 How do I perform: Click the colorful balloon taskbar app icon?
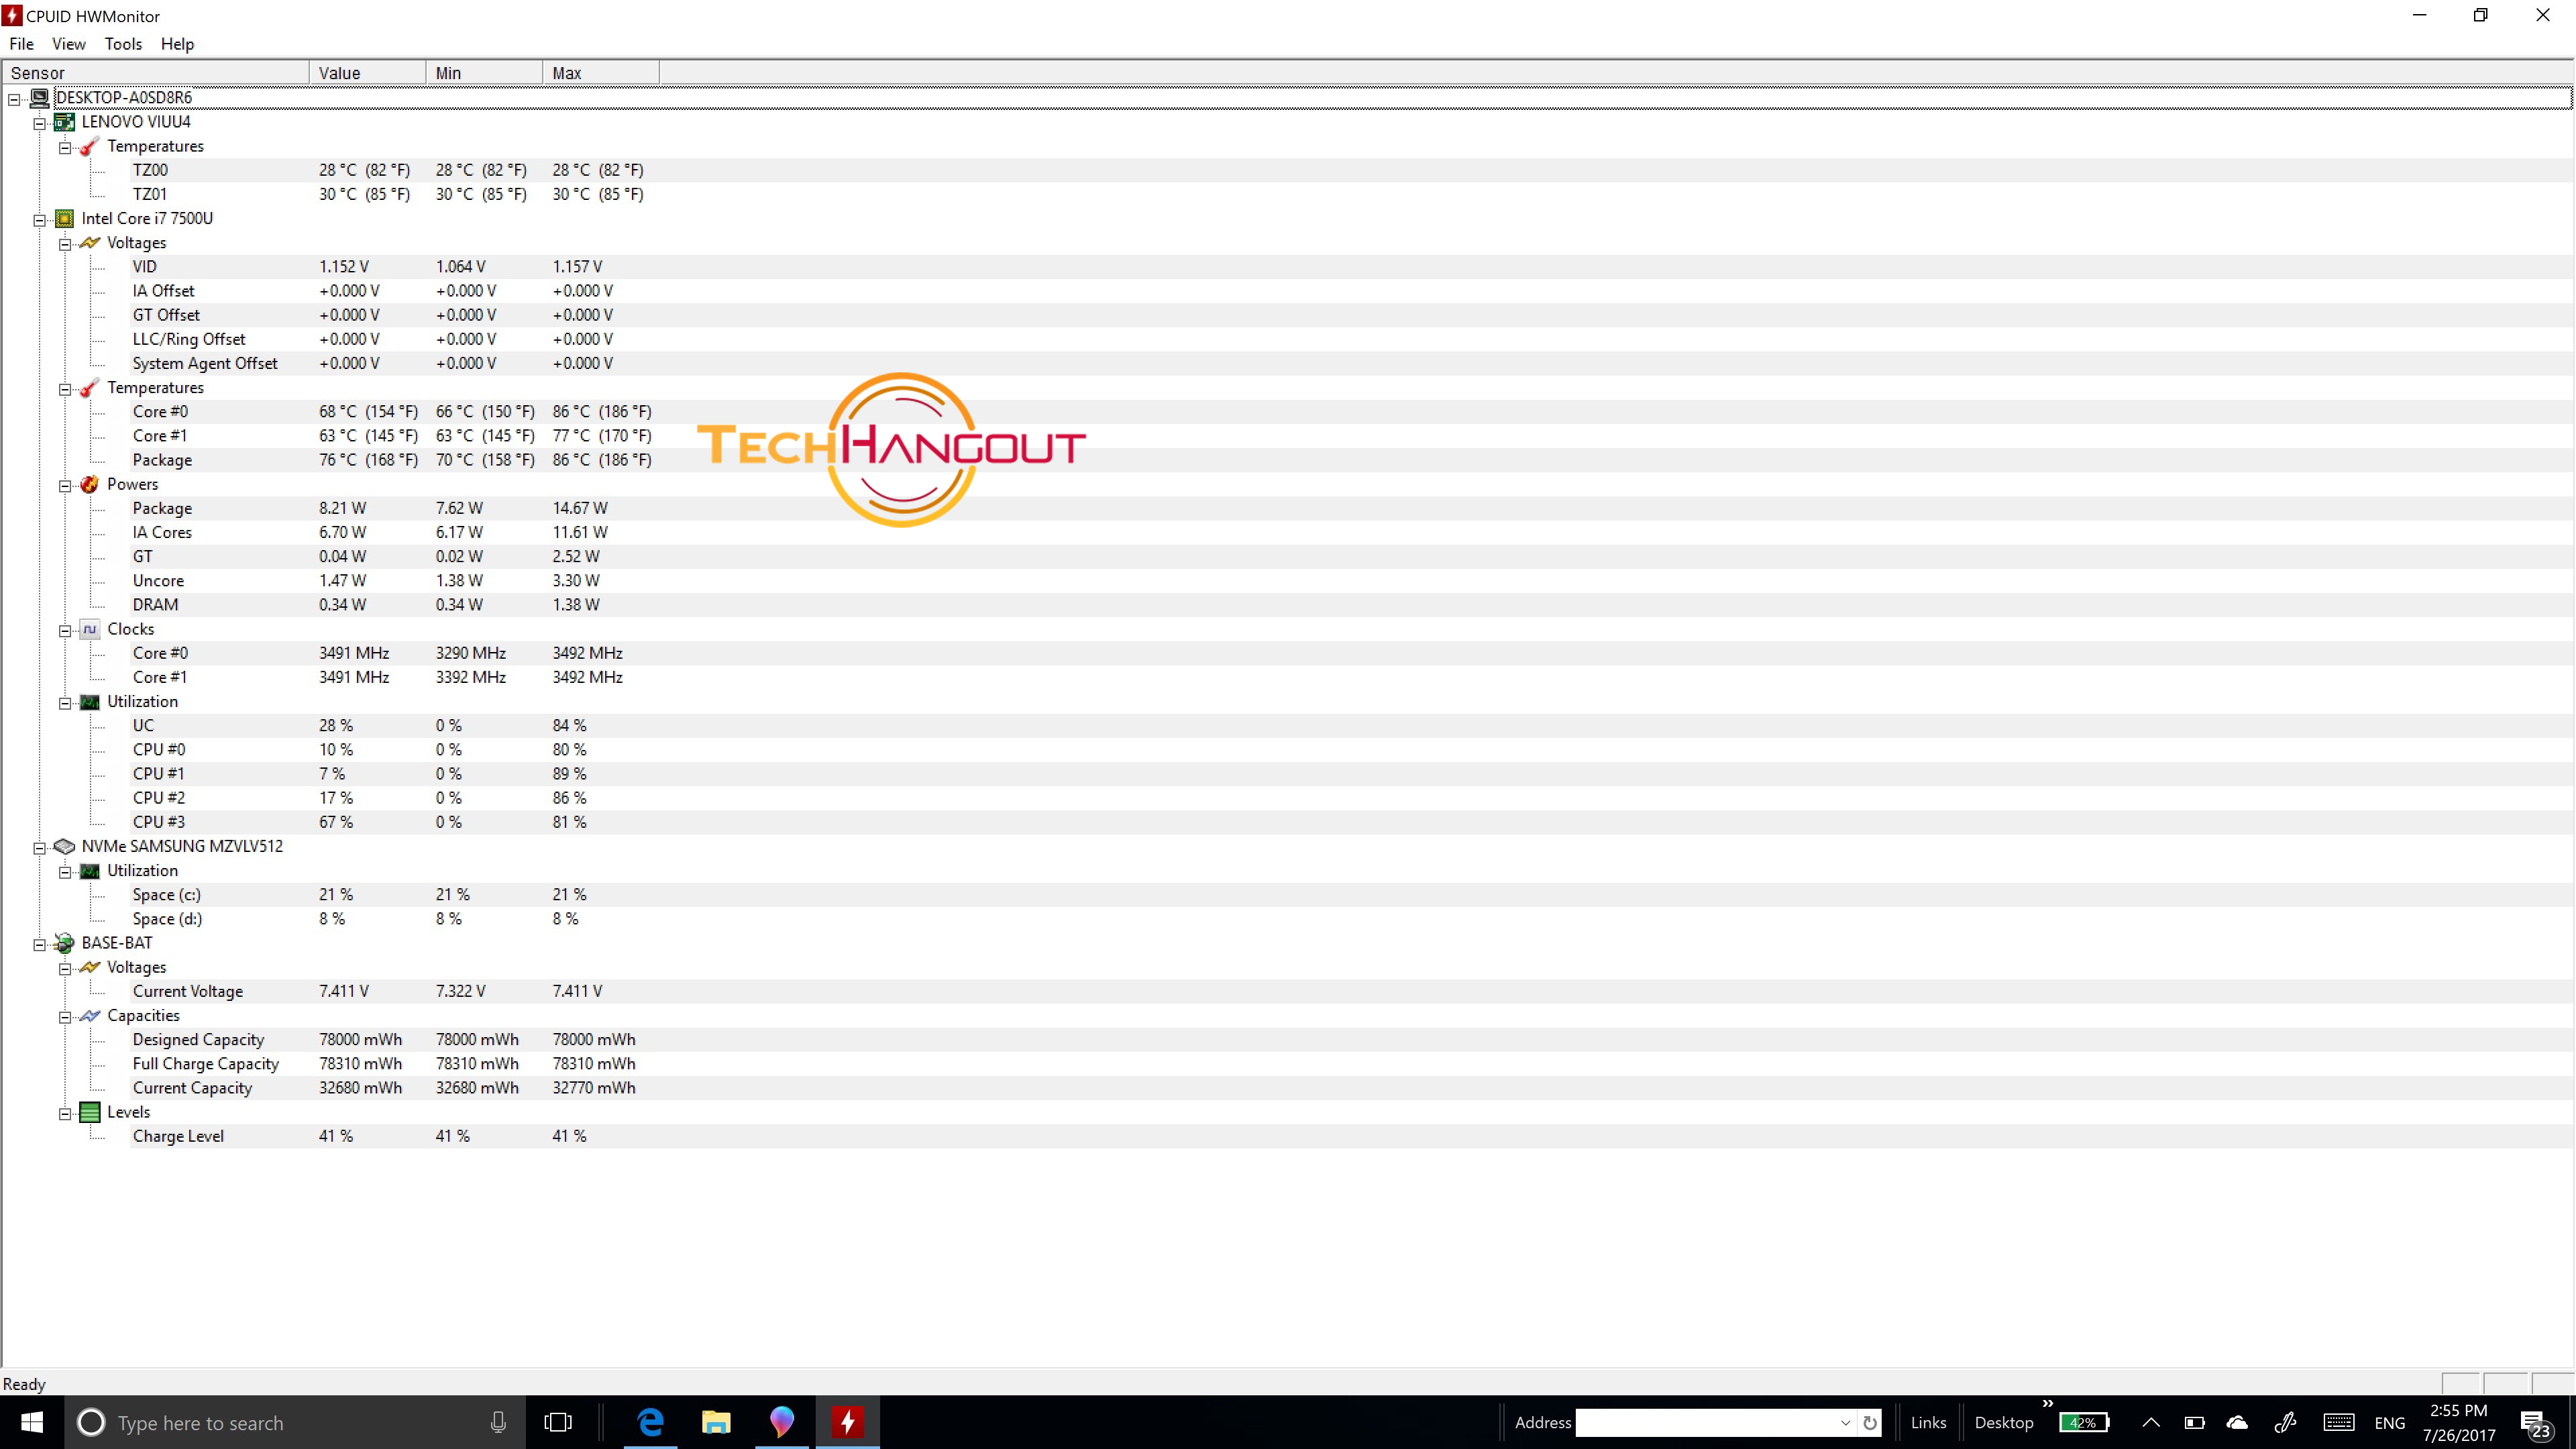click(x=782, y=1422)
